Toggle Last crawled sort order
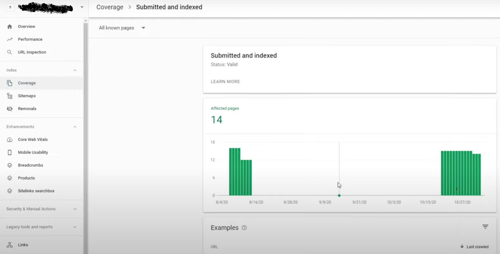This screenshot has width=500, height=254. (474, 247)
